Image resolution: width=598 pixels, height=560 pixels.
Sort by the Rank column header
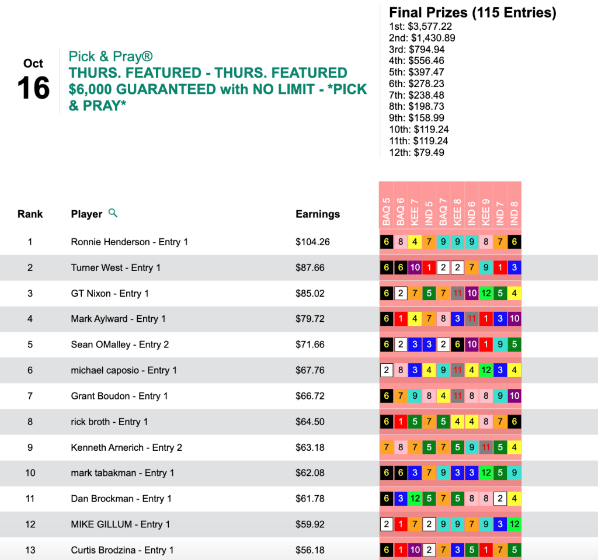(30, 214)
